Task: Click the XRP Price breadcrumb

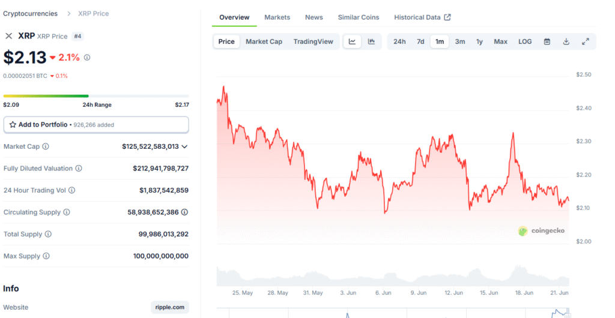Action: click(93, 14)
